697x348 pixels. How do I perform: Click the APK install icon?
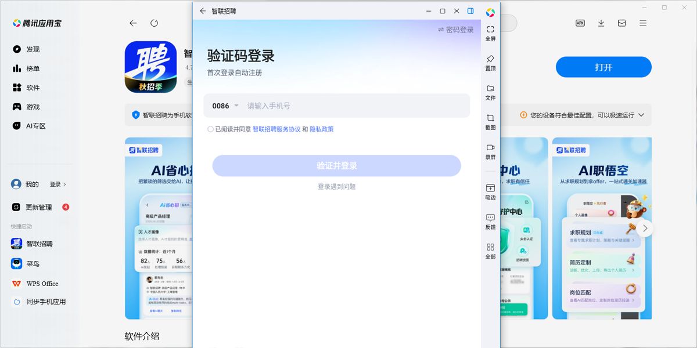point(580,23)
